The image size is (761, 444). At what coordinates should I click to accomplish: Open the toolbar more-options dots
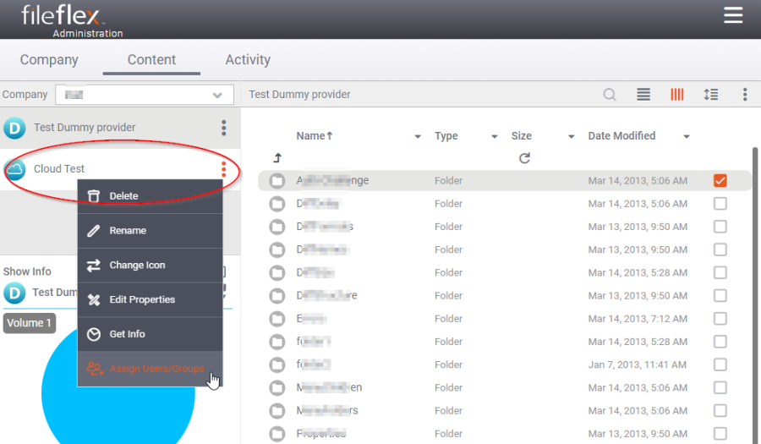tap(745, 94)
